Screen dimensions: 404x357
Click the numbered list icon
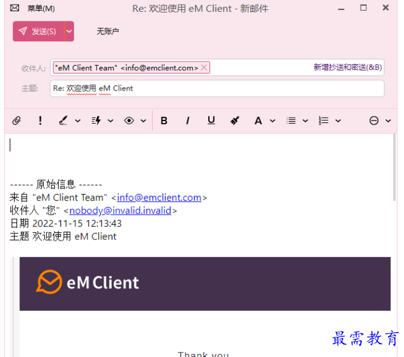click(x=324, y=121)
